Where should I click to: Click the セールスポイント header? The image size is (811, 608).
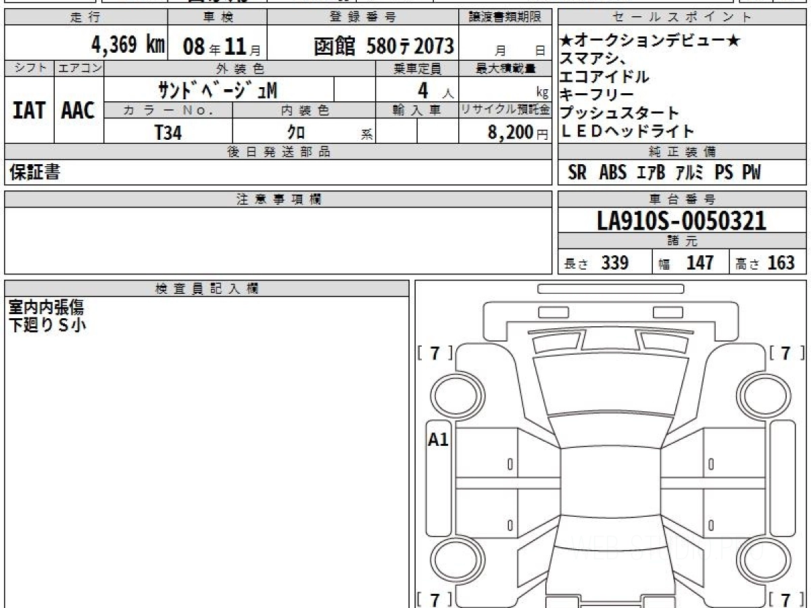pos(683,18)
